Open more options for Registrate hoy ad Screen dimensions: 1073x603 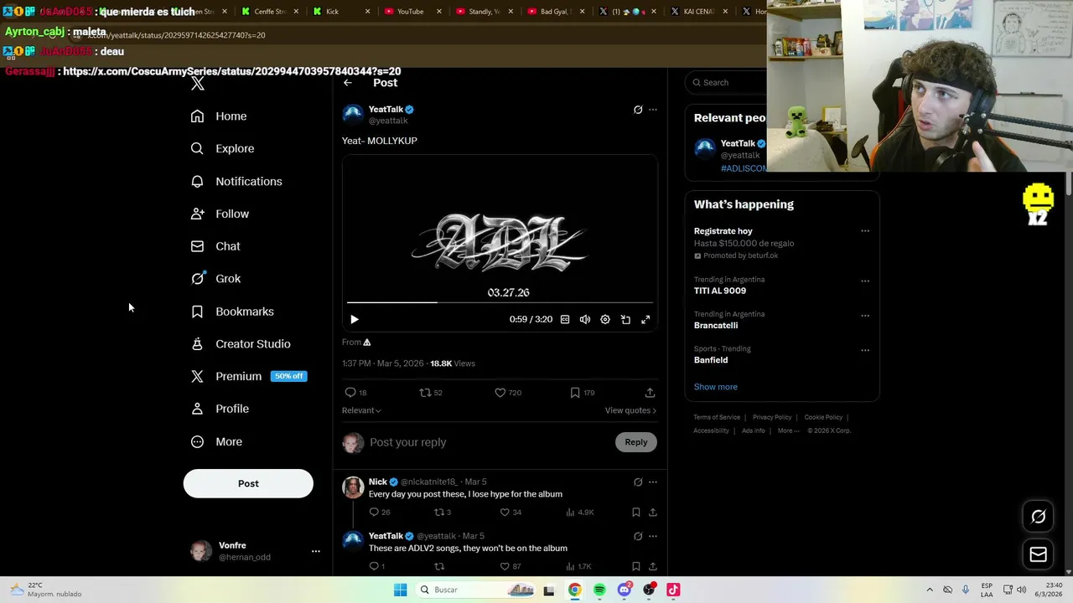[865, 231]
